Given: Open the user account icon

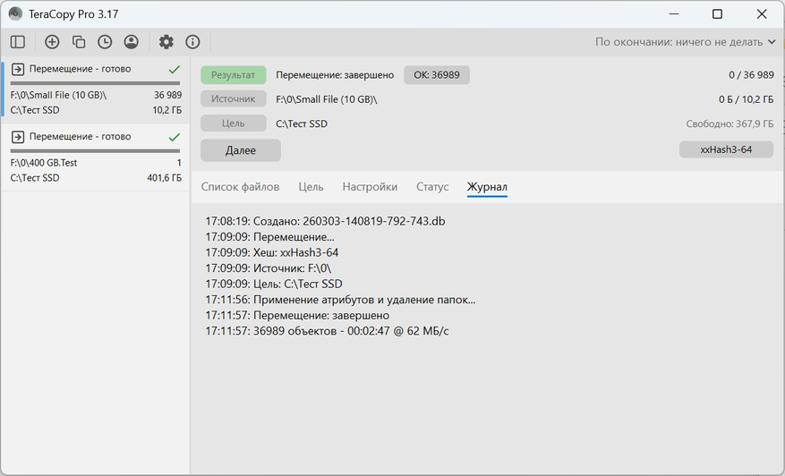Looking at the screenshot, I should click(132, 42).
